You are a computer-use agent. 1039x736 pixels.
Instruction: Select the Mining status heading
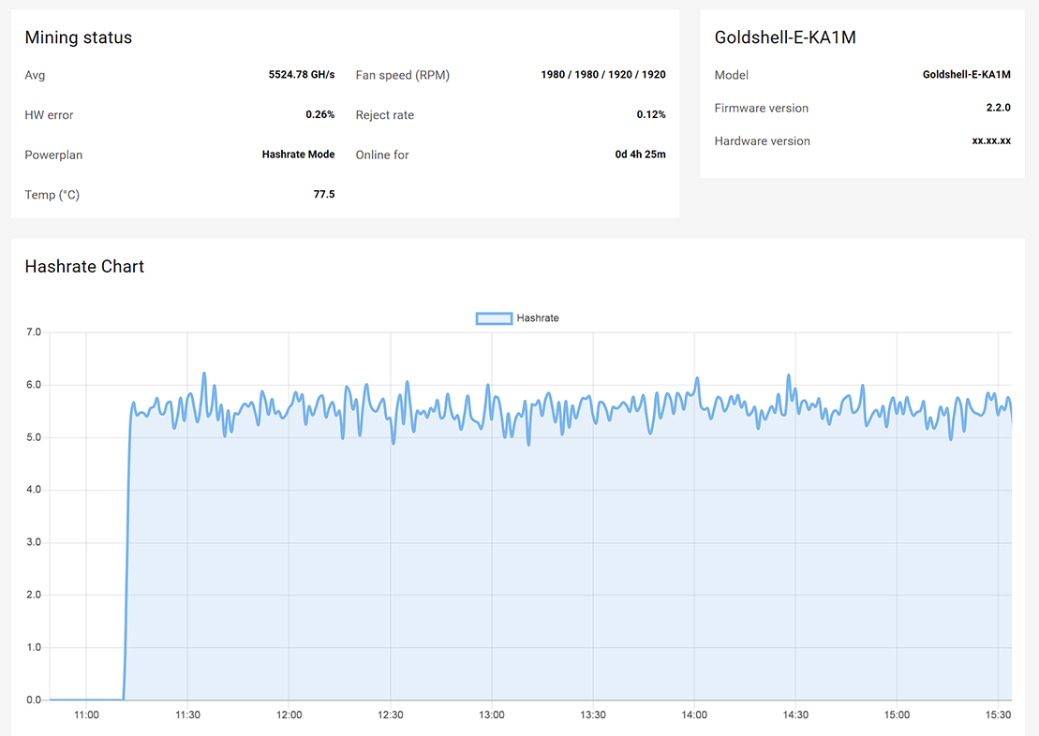pos(78,37)
